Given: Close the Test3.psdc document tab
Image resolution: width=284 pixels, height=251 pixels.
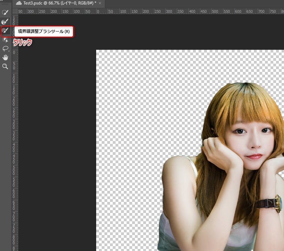Looking at the screenshot, I should point(100,3).
